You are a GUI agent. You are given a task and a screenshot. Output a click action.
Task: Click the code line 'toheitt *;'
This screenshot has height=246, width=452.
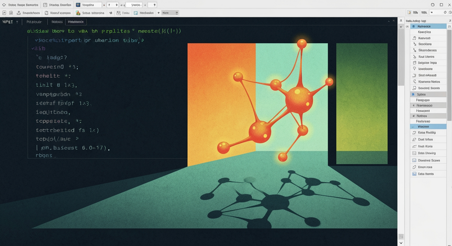tap(53, 76)
